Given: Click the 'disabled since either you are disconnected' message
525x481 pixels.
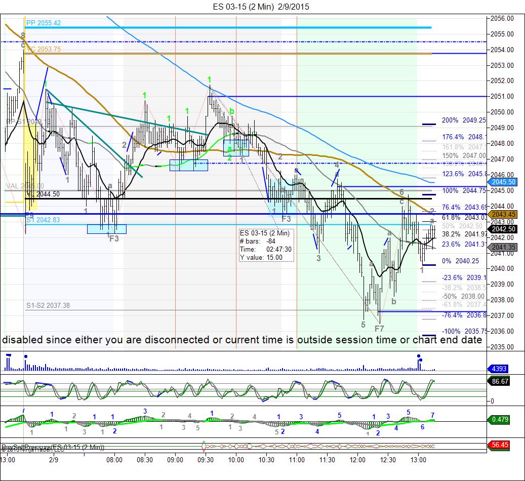Looking at the screenshot, I should 242,340.
